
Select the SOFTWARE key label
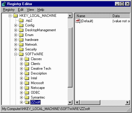point(34,54)
